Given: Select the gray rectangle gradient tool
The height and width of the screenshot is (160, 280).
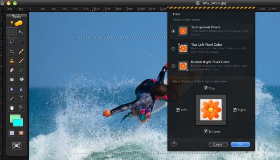Looking at the screenshot, I should pyautogui.click(x=12, y=79).
